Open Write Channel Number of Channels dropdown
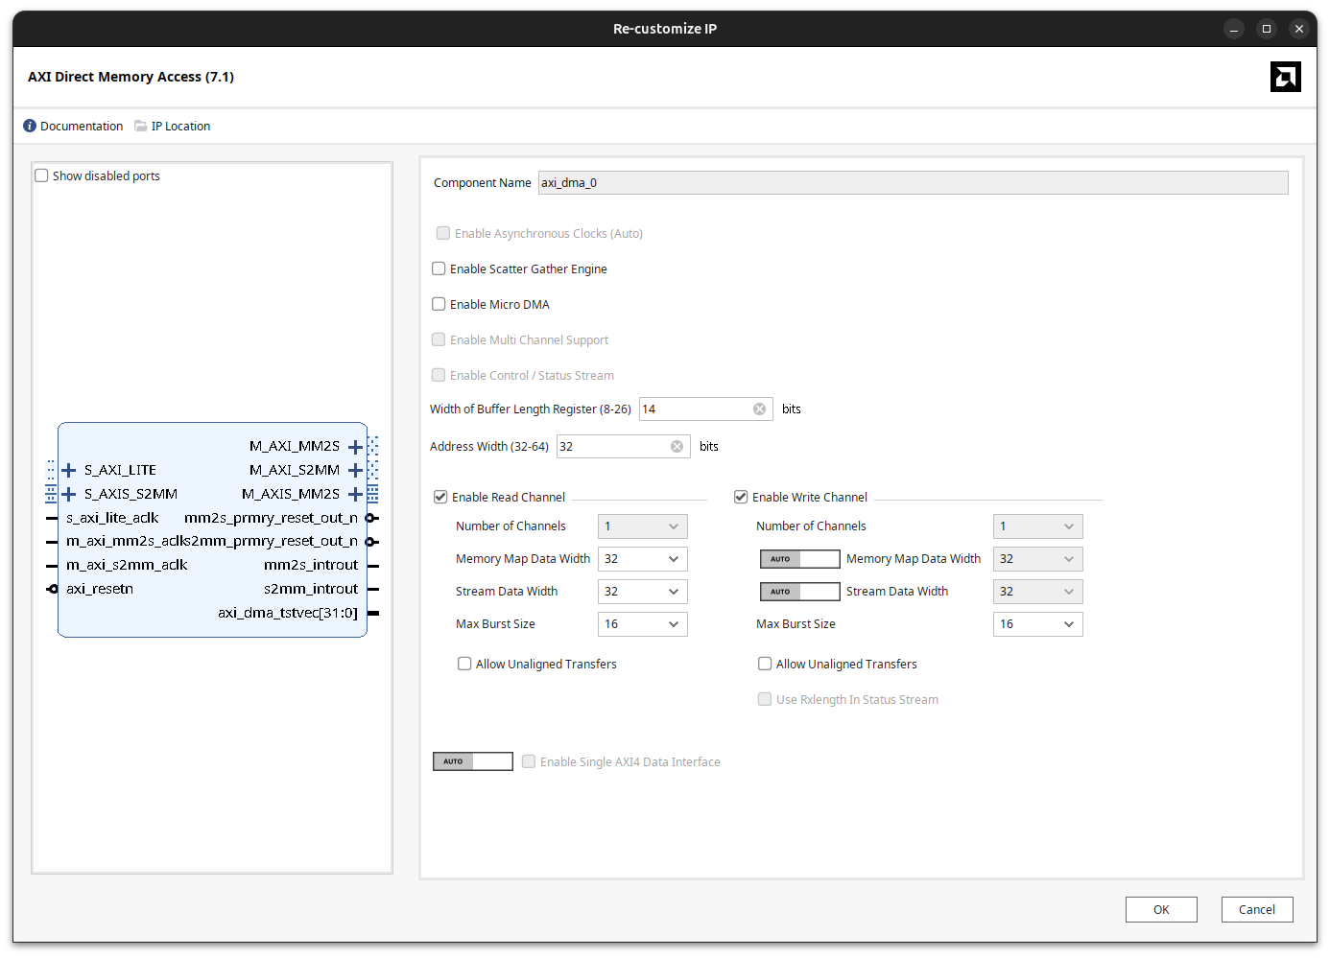 pyautogui.click(x=1038, y=526)
